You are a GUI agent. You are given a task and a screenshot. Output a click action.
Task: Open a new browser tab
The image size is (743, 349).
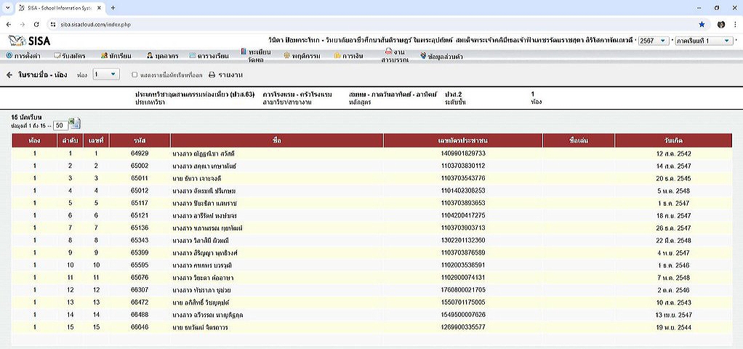pyautogui.click(x=113, y=7)
